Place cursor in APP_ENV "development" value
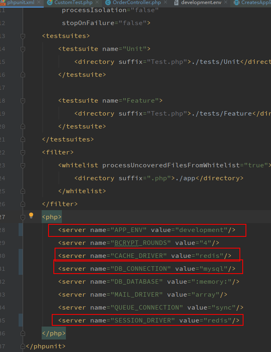 coord(201,230)
